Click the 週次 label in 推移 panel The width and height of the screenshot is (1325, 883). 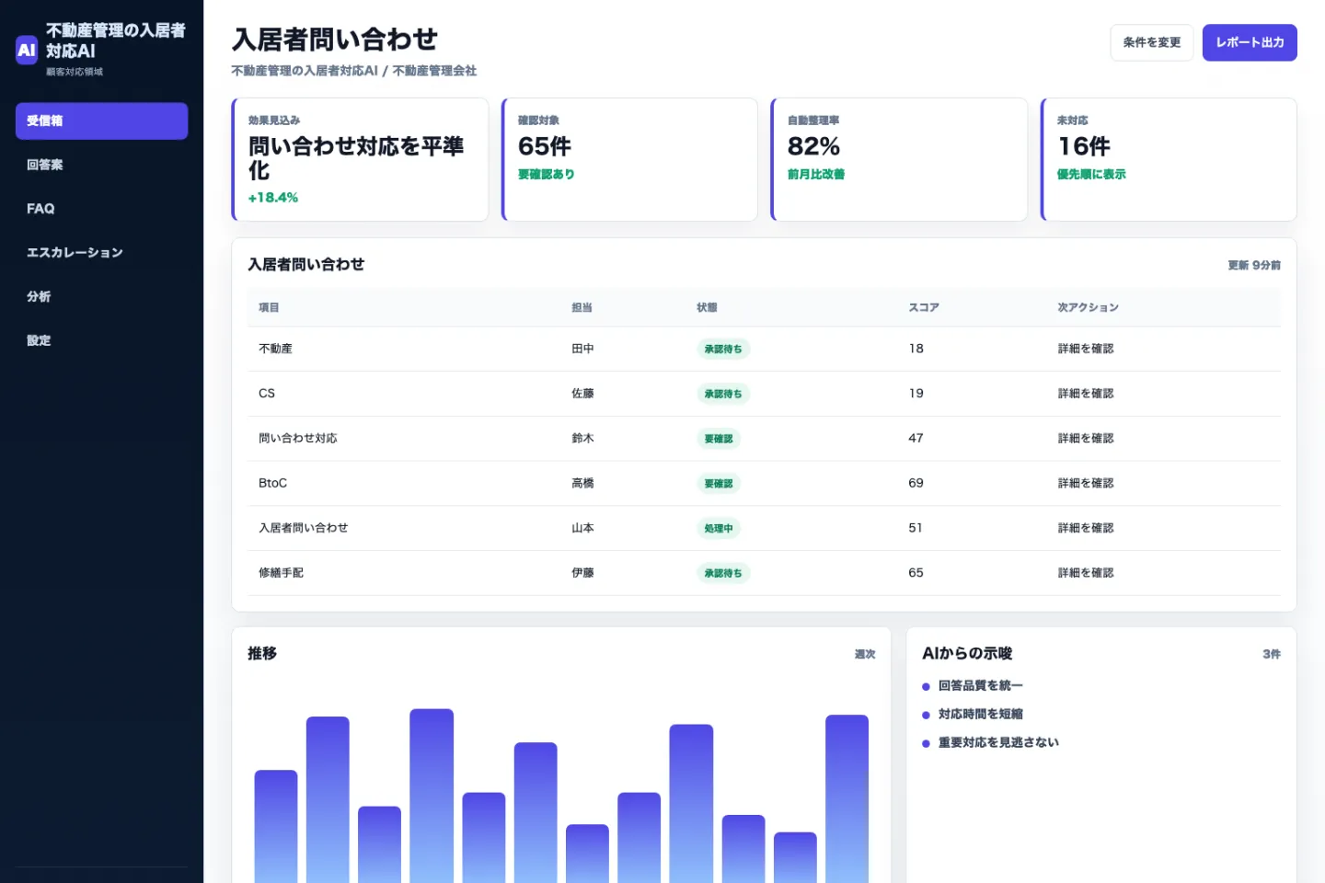point(865,654)
